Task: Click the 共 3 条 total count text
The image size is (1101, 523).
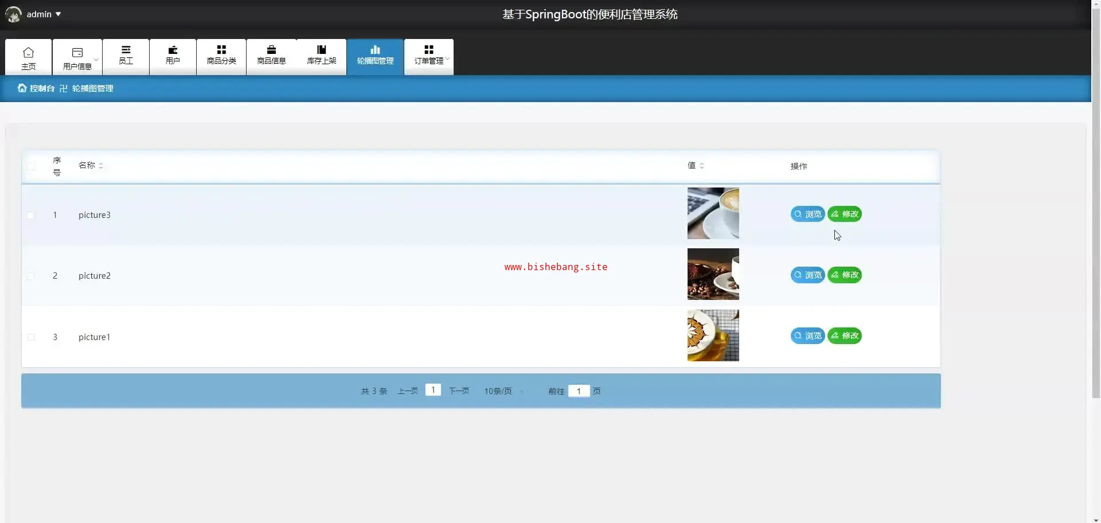Action: point(374,391)
